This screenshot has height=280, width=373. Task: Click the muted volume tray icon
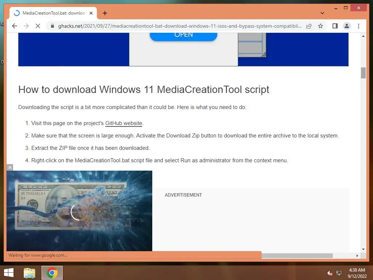point(330,273)
